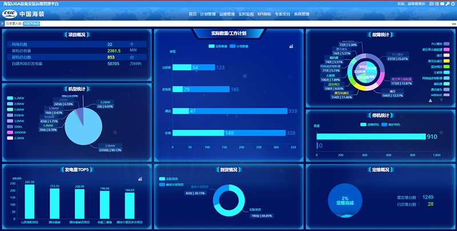457x231 pixels.
Task: Select the 910 fault shutdown bar
Action: 371,136
